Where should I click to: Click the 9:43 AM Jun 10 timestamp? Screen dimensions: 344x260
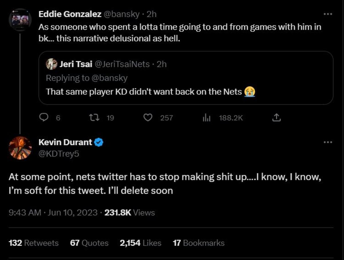[53, 213]
